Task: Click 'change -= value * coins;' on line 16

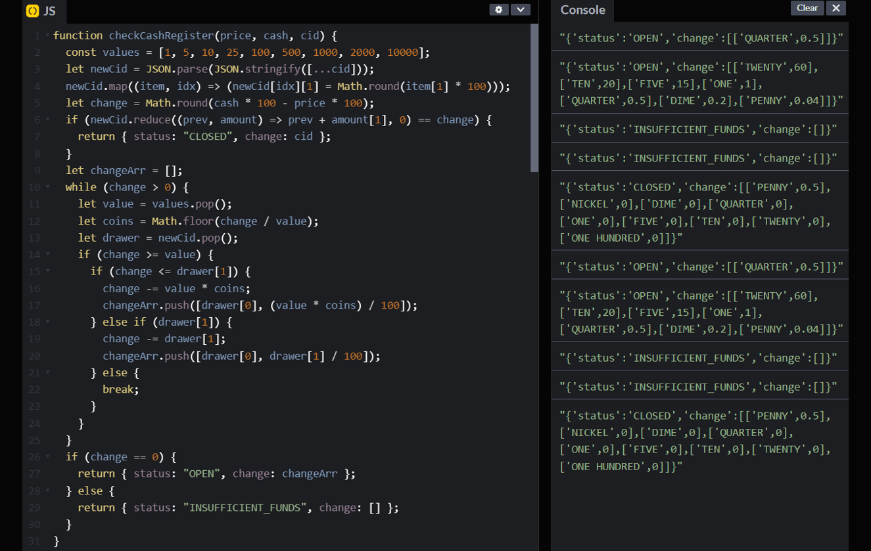Action: 177,289
